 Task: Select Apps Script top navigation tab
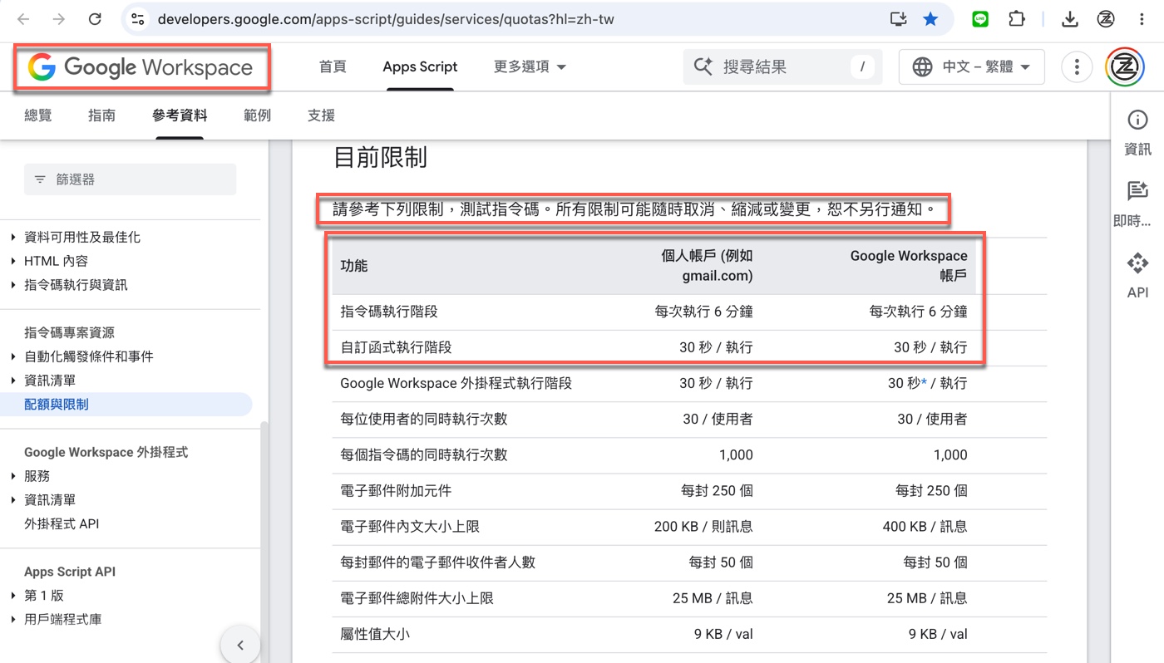click(420, 67)
